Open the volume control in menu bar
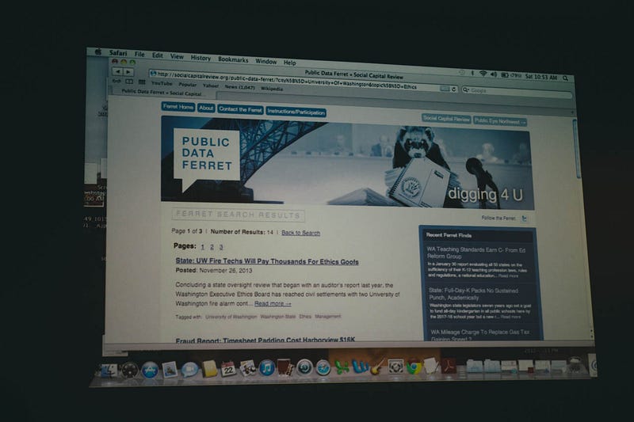Image resolution: width=634 pixels, height=422 pixels. pyautogui.click(x=493, y=74)
